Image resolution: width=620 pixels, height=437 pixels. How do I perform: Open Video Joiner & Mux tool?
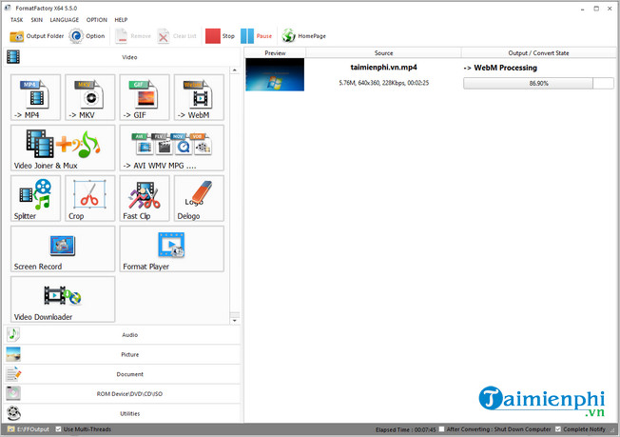[63, 148]
